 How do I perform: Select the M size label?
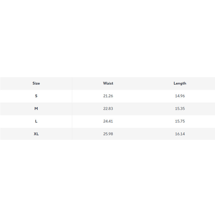(36, 109)
